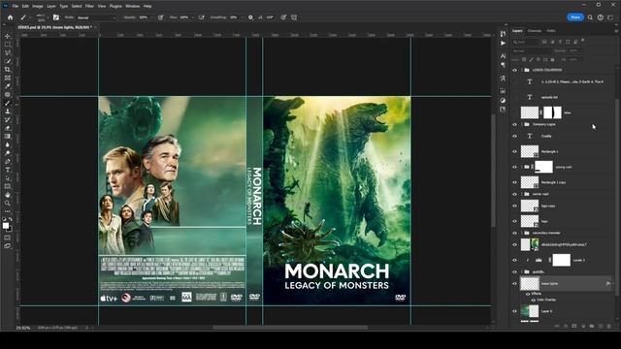Create a new group with folder icon
This screenshot has width=621, height=349.
click(x=592, y=326)
